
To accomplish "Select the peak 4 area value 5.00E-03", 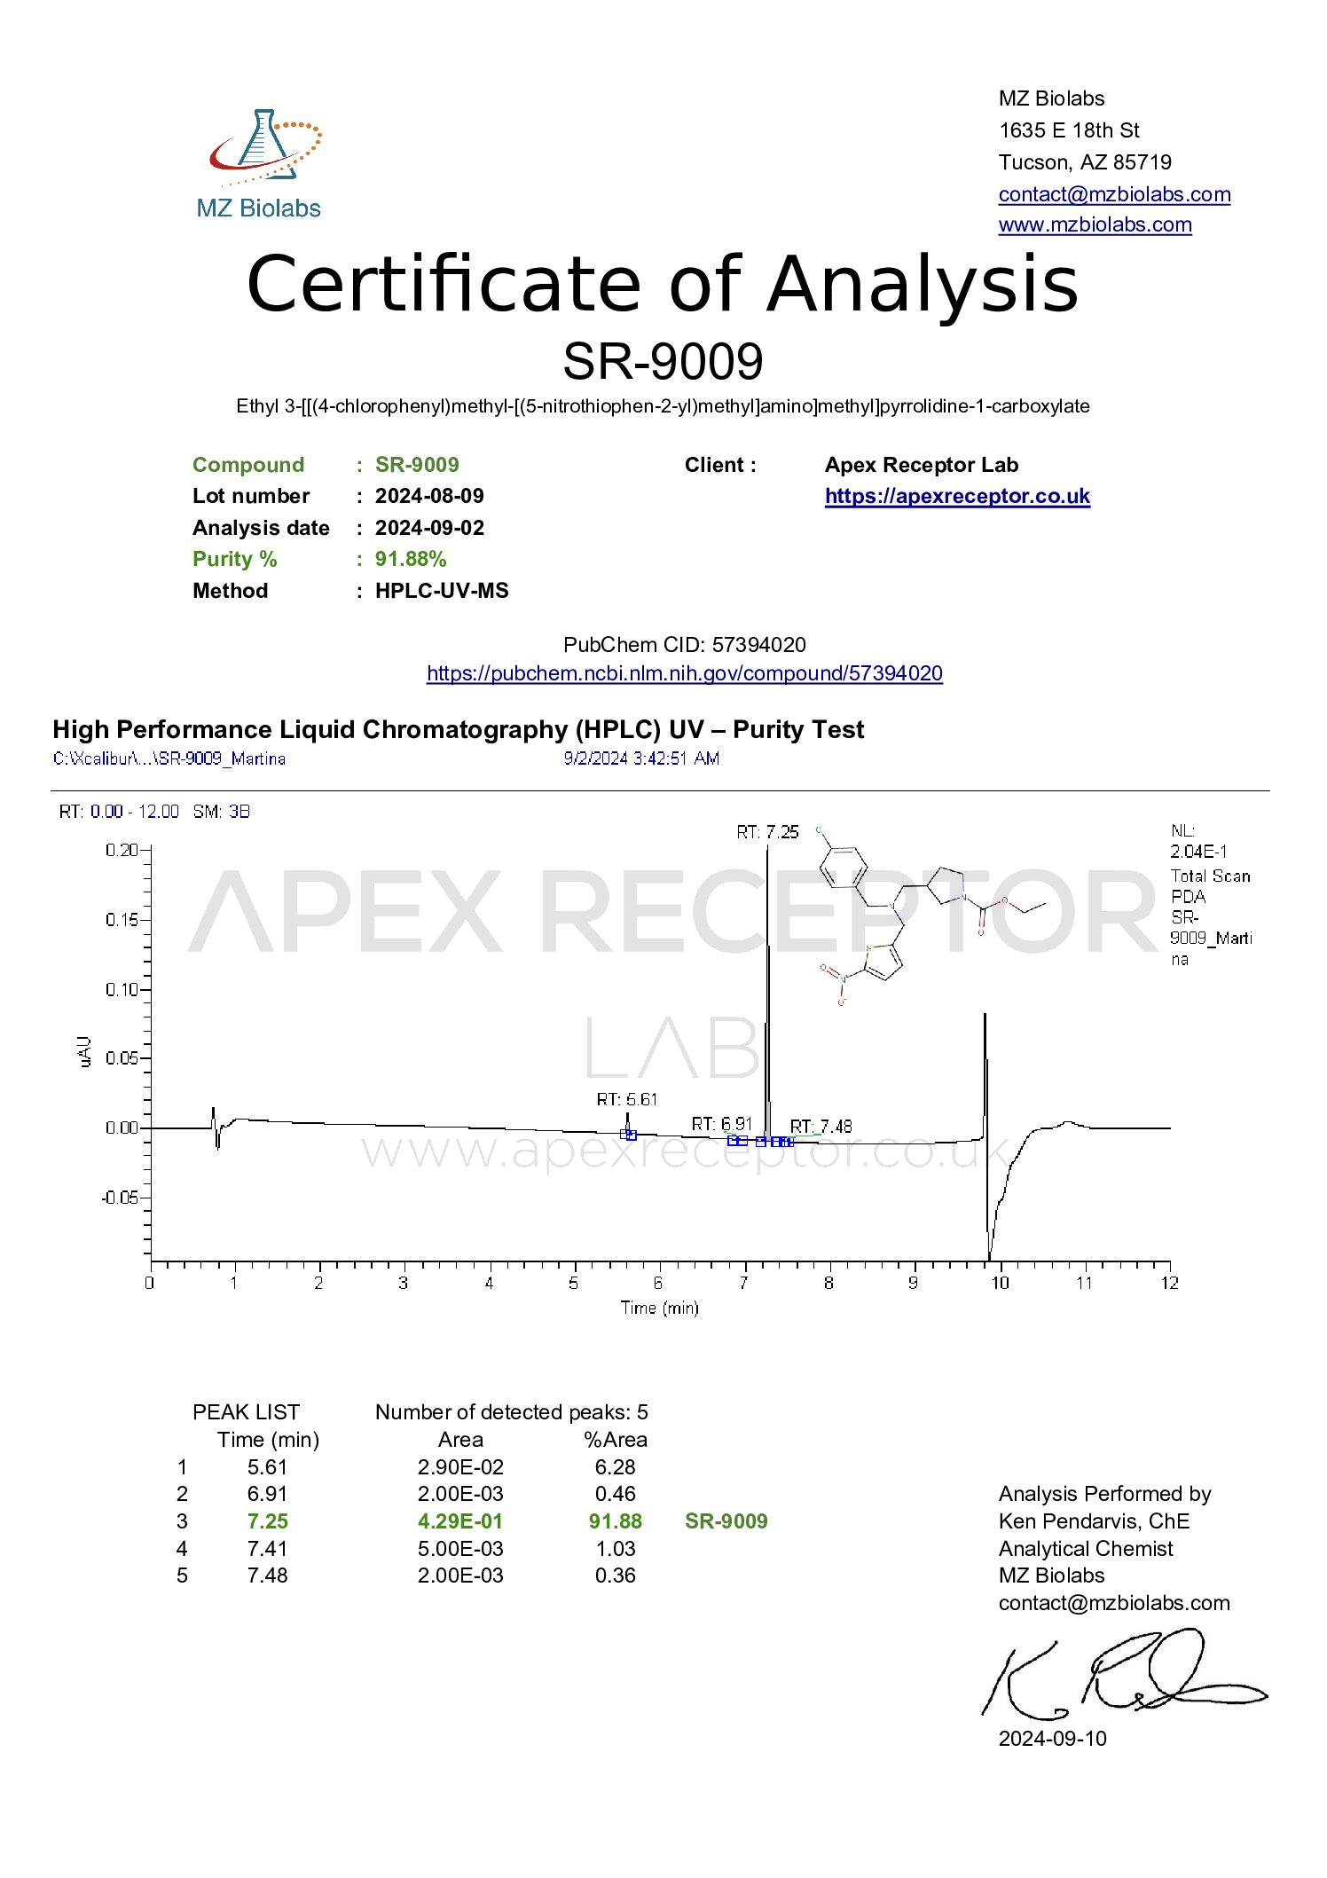I will click(x=460, y=1549).
